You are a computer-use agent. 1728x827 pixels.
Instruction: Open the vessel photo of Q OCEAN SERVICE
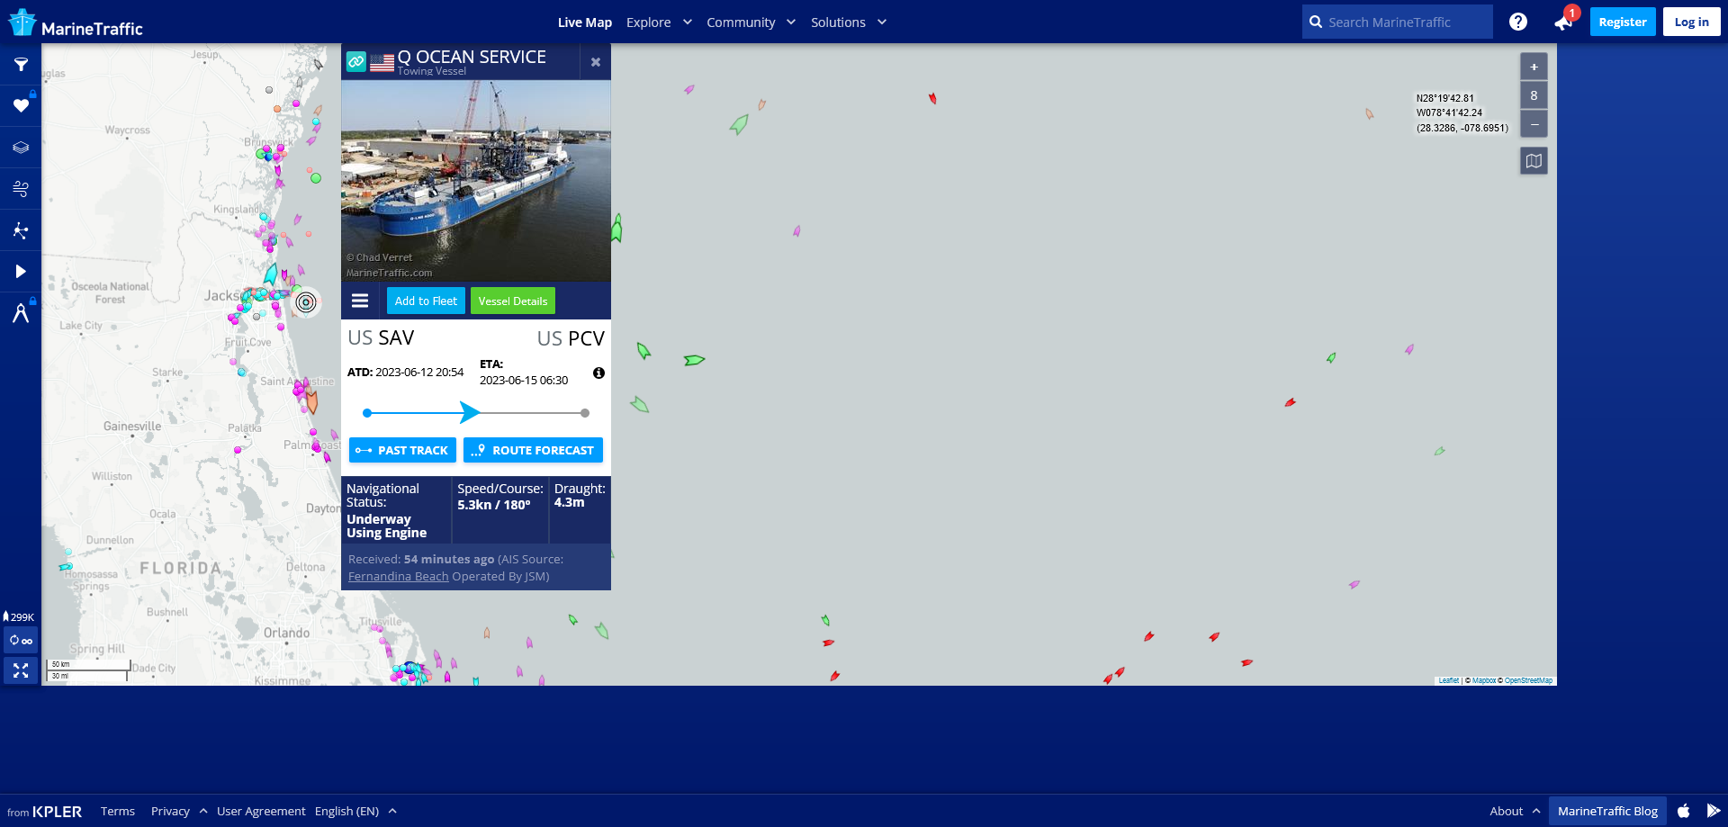click(476, 181)
